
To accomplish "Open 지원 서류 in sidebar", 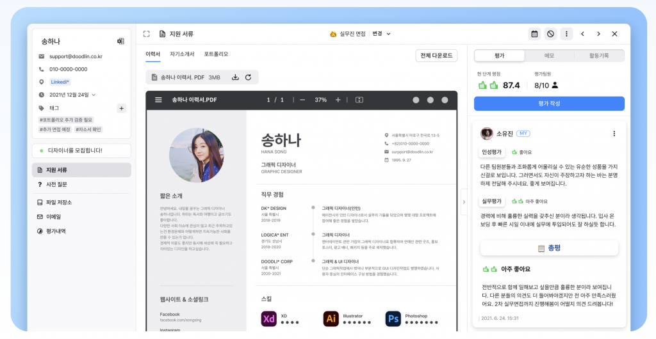I will [x=81, y=170].
